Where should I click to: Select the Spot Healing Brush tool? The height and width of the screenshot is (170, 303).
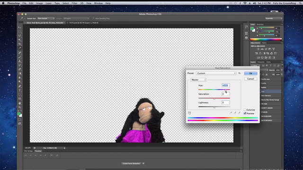tap(20, 52)
